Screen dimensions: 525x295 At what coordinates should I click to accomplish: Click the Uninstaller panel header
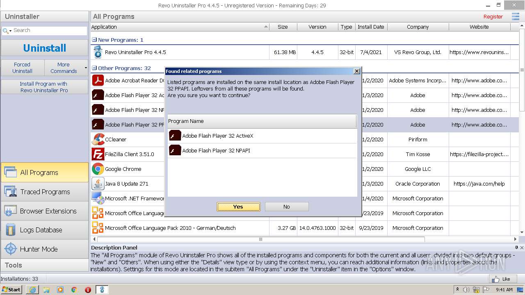click(45, 16)
